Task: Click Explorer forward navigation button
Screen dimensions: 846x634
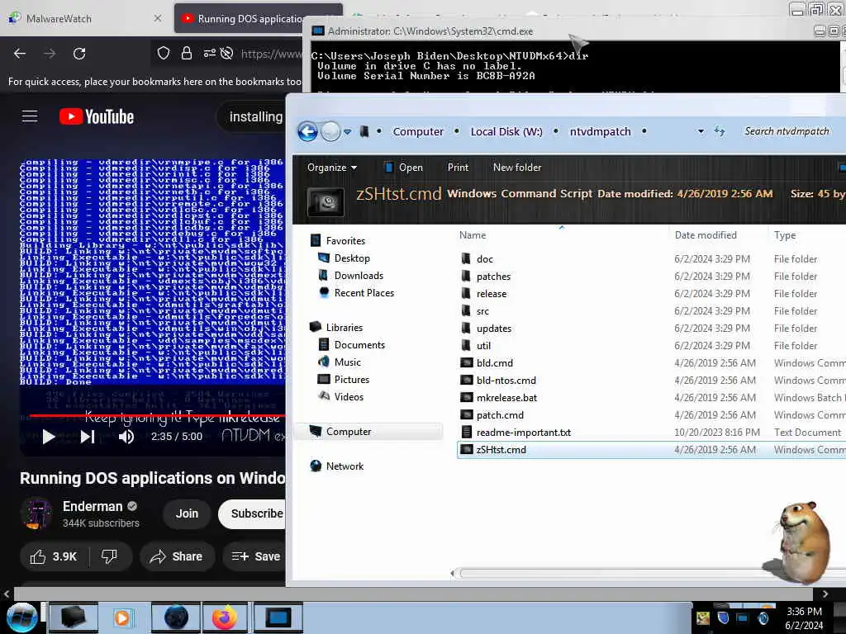Action: [x=330, y=131]
